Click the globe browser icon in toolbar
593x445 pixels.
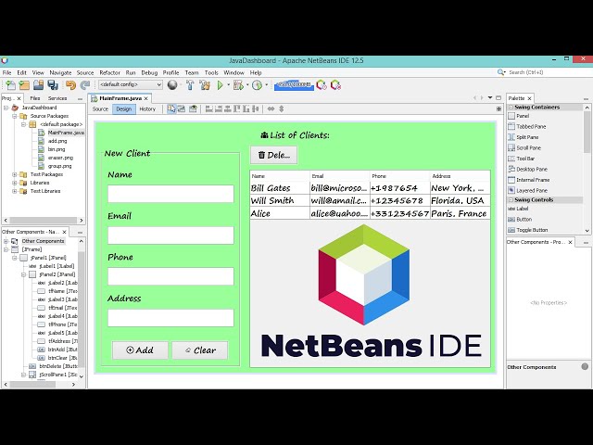(x=172, y=85)
